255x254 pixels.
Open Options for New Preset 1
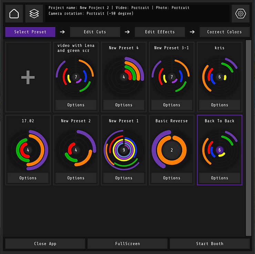(124, 178)
